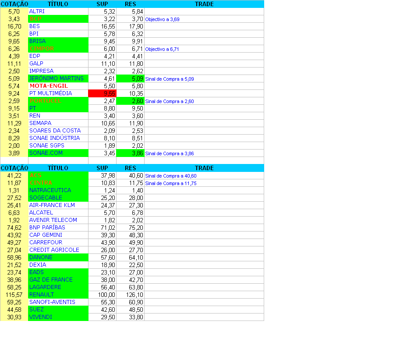Click the SOARES DA COSTA cell
Image resolution: width=414 pixels, height=360 pixels.
tap(58, 131)
